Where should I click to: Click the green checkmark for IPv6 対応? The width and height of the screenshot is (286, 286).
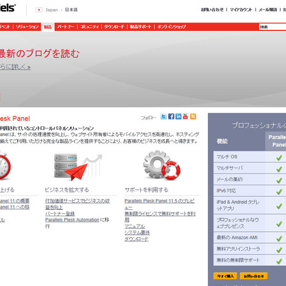(279, 192)
